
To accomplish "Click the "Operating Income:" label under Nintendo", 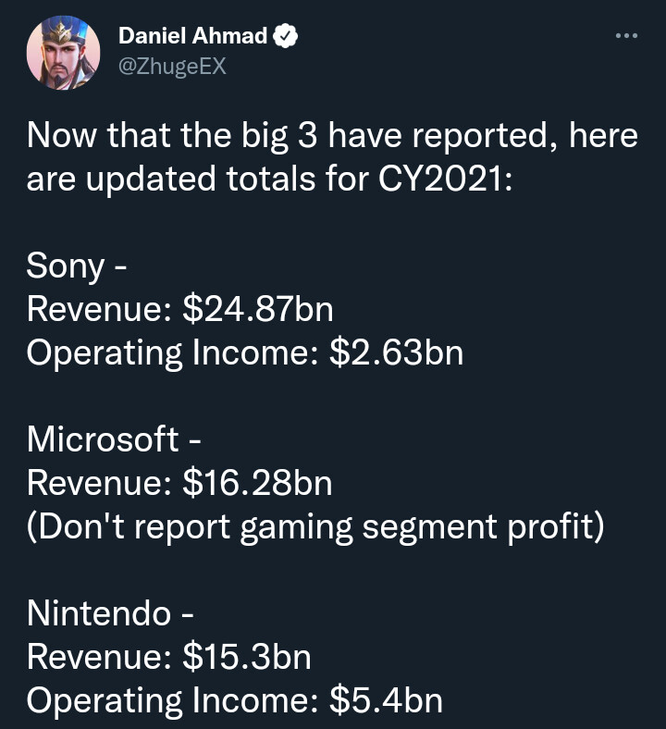I will (x=173, y=699).
